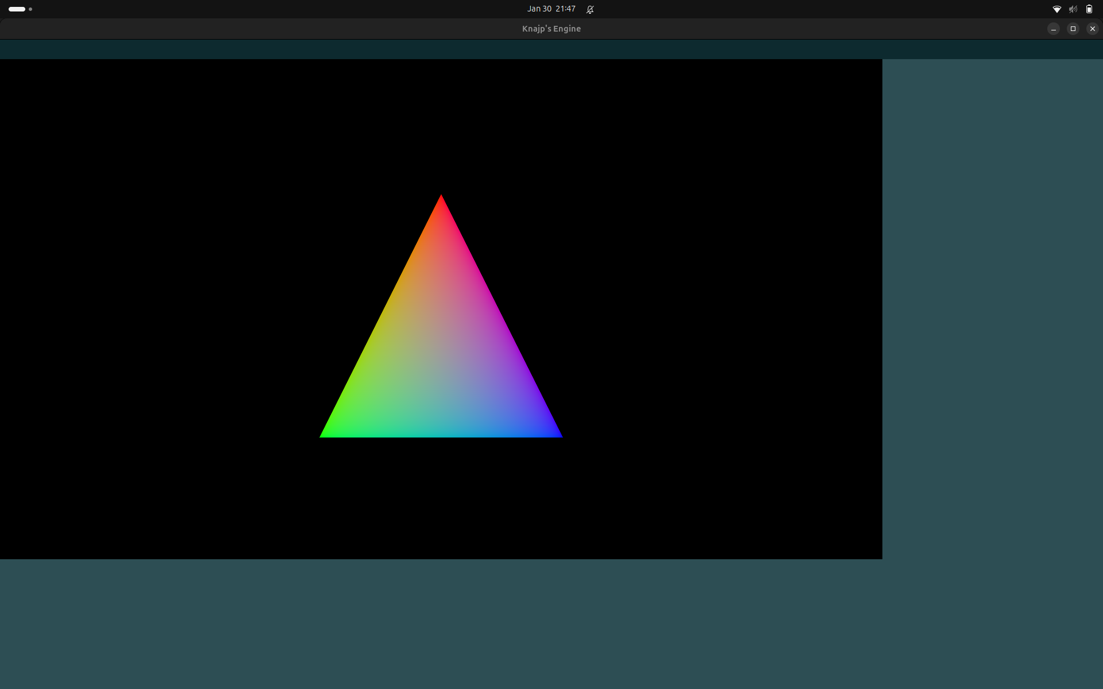The height and width of the screenshot is (689, 1103).
Task: Click the small inactive workspace dot
Action: [x=30, y=9]
